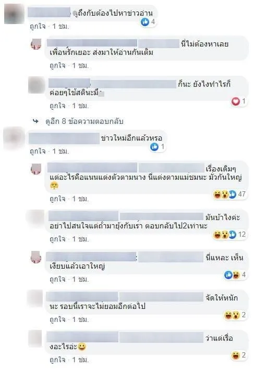Click ถูกใจ under มันบ้าไงค่ะ reply
The width and height of the screenshot is (266, 369).
click(x=57, y=239)
